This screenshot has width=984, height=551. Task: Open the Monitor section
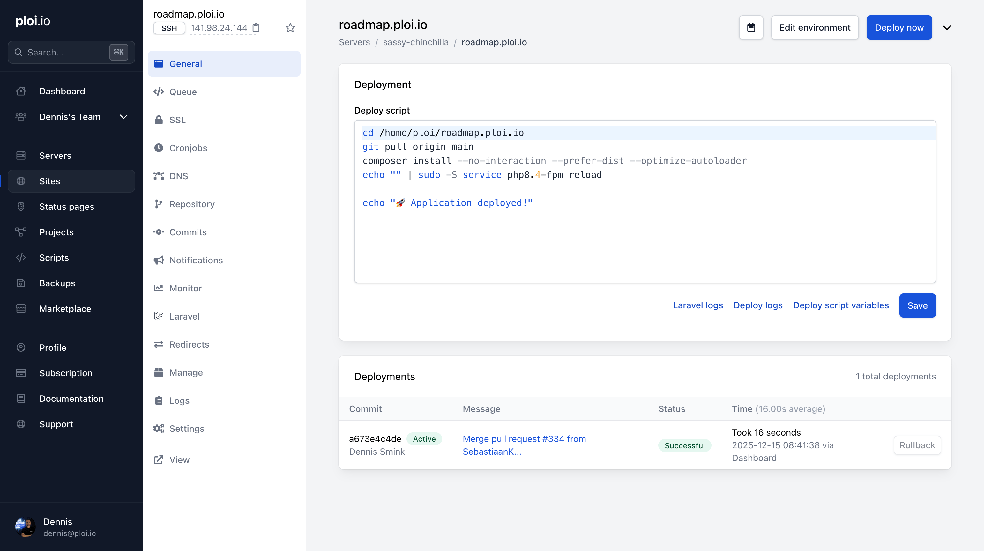(x=185, y=288)
